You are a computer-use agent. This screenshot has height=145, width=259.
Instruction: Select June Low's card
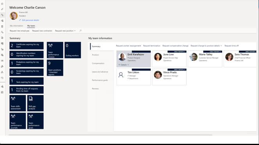[169, 59]
